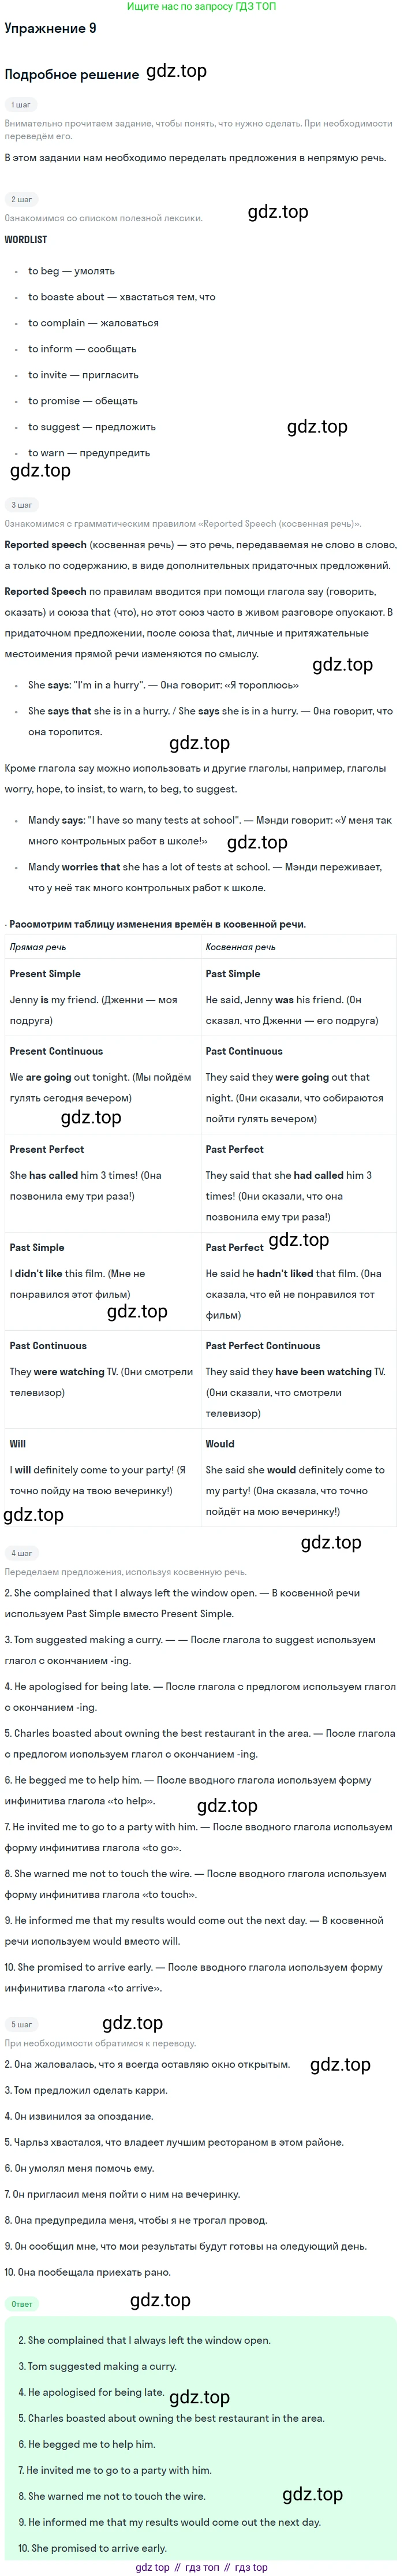The height and width of the screenshot is (2576, 404).
Task: Click the 'WORDLIST' label
Action: pyautogui.click(x=26, y=240)
